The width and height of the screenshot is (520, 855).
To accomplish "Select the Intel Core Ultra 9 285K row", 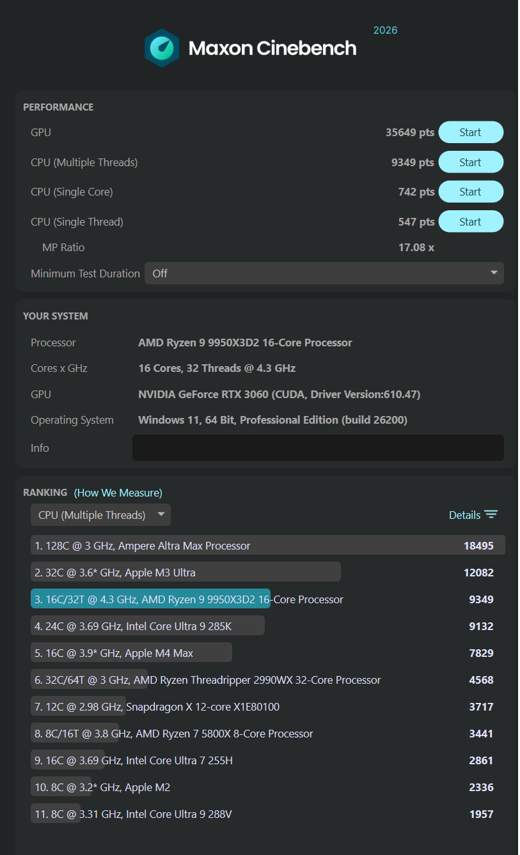I will tap(267, 626).
